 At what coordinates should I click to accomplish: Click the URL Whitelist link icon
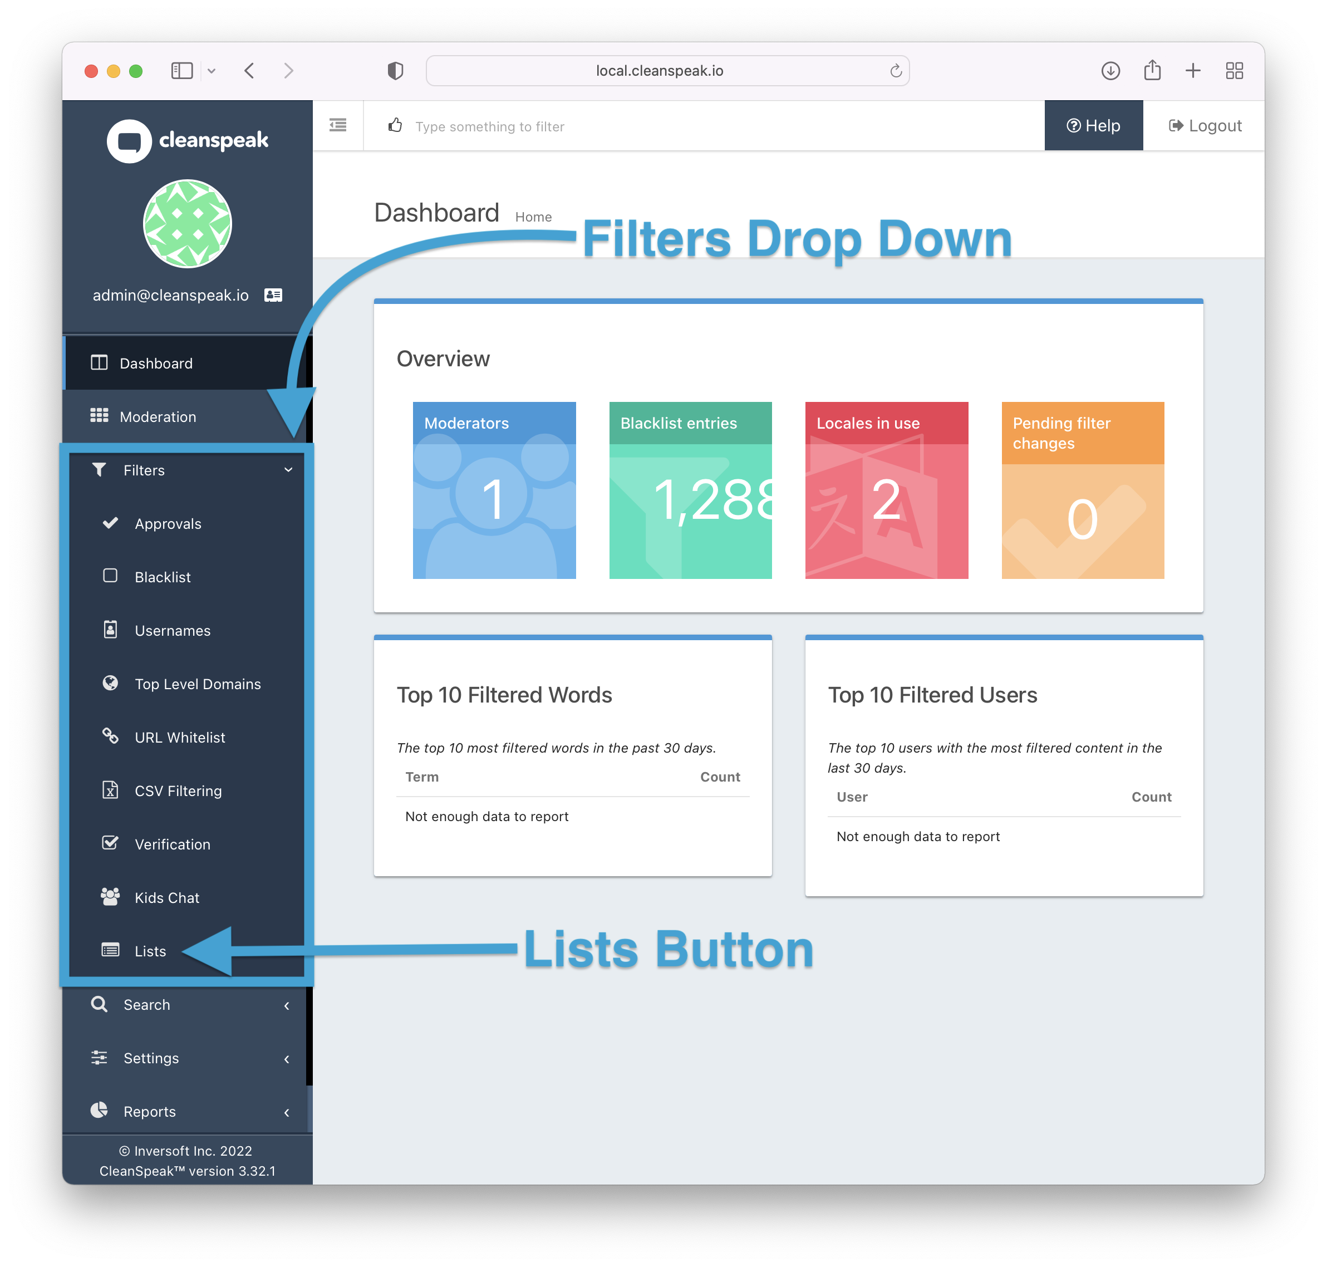(110, 735)
